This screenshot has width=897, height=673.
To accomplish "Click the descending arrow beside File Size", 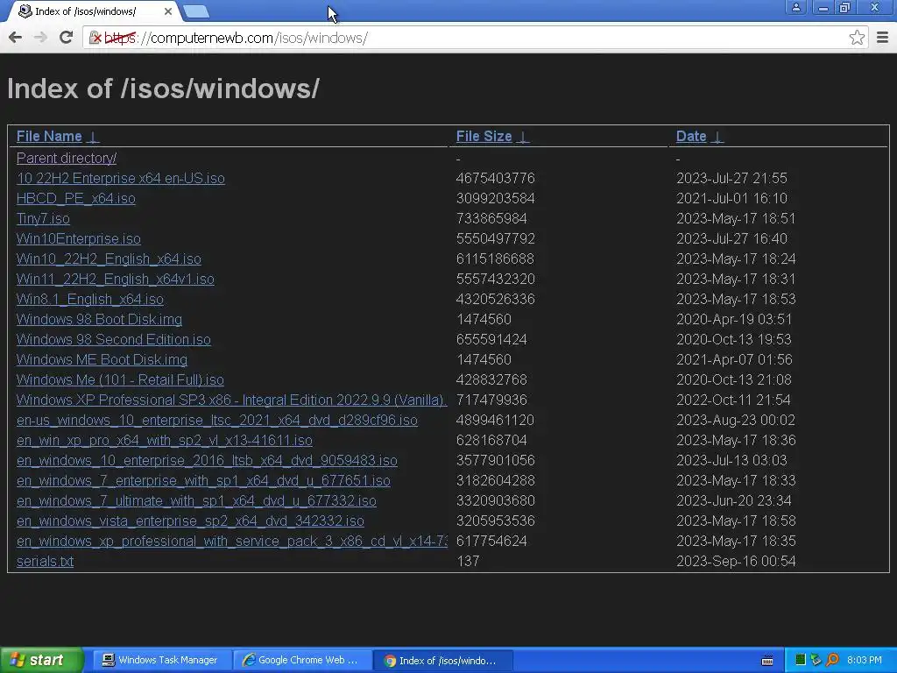I will [523, 137].
